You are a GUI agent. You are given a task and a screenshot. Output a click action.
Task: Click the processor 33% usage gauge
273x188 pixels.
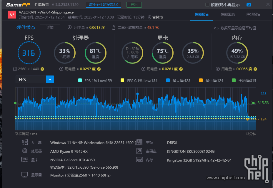(x=65, y=53)
